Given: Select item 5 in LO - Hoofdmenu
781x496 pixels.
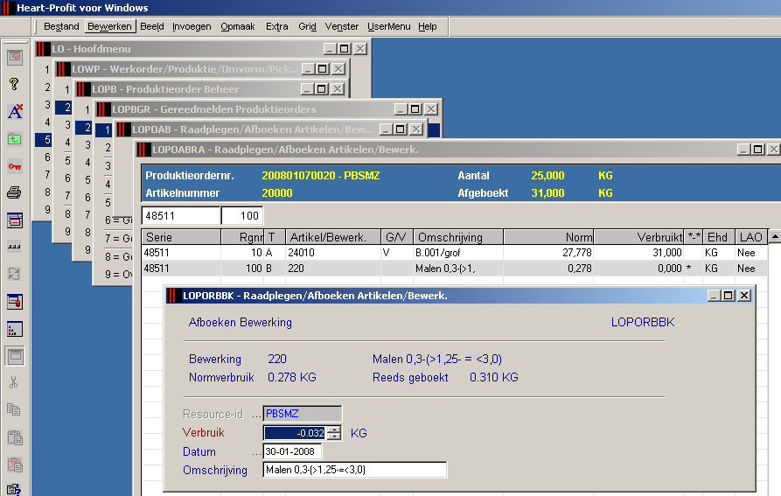Looking at the screenshot, I should pos(44,139).
